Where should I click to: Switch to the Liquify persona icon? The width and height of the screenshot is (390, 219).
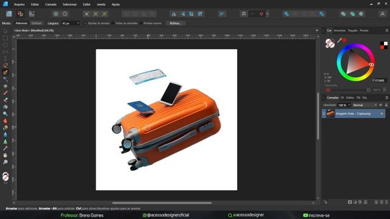(x=20, y=14)
